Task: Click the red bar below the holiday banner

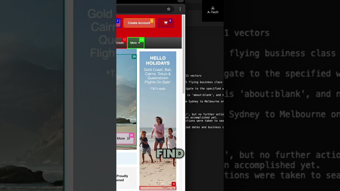Action: click(158, 188)
